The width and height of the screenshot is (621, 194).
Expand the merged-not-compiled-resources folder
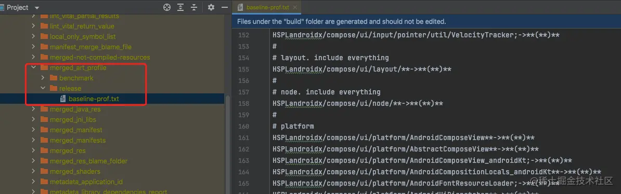pos(34,57)
